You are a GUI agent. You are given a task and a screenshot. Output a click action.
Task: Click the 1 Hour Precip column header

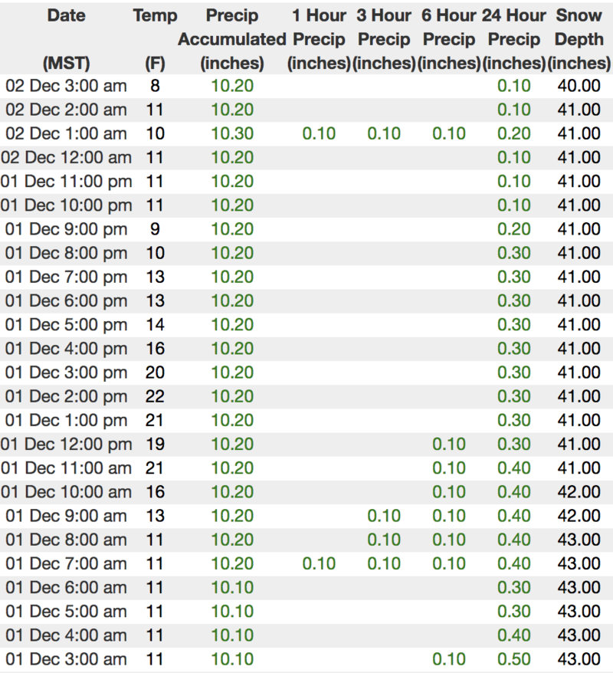(319, 38)
